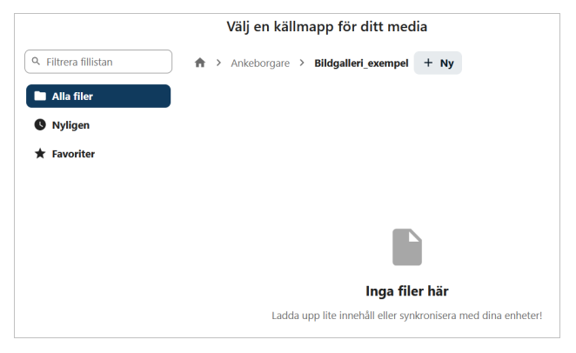The height and width of the screenshot is (353, 576).
Task: Switch to the Nyligen view
Action: pos(70,125)
